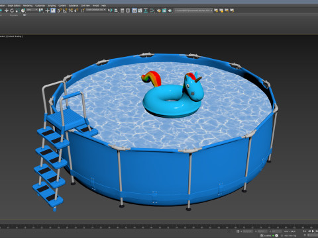Click the Edit Named Selection Sets icon
The width and height of the screenshot is (318, 238).
click(x=83, y=11)
